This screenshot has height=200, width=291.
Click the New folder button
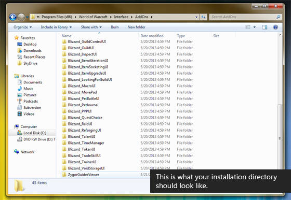click(x=136, y=27)
